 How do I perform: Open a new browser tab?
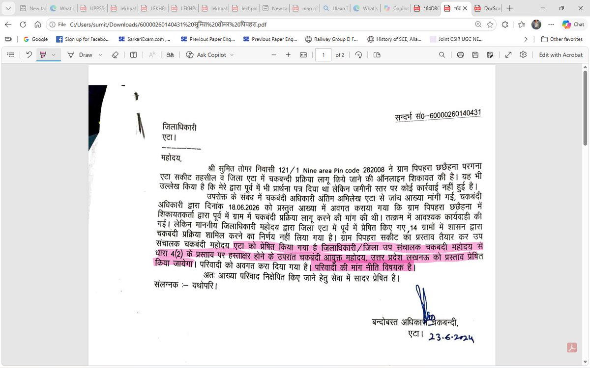[x=510, y=8]
